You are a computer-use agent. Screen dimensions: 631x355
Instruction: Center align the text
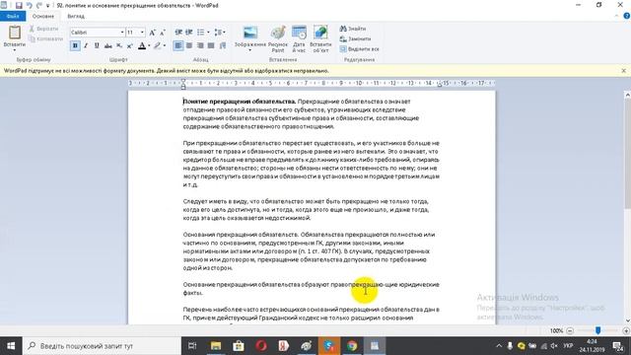(x=189, y=46)
